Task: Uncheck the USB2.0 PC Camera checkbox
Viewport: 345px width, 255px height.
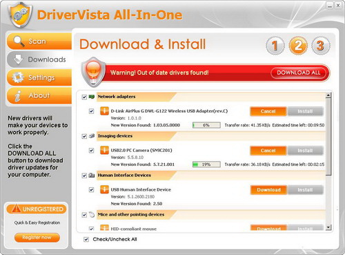Action: (91, 151)
